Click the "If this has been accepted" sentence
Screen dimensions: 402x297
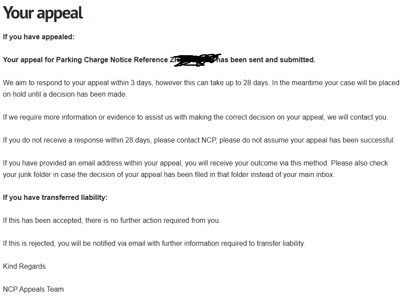coord(42,221)
